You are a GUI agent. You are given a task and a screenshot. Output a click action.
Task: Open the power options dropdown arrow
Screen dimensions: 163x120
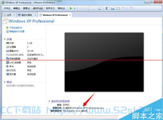75,8
